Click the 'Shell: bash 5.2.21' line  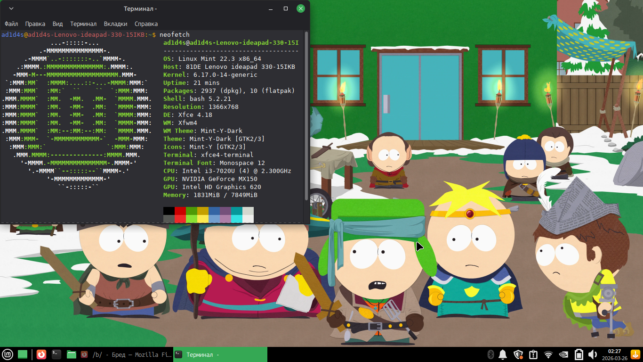(197, 99)
